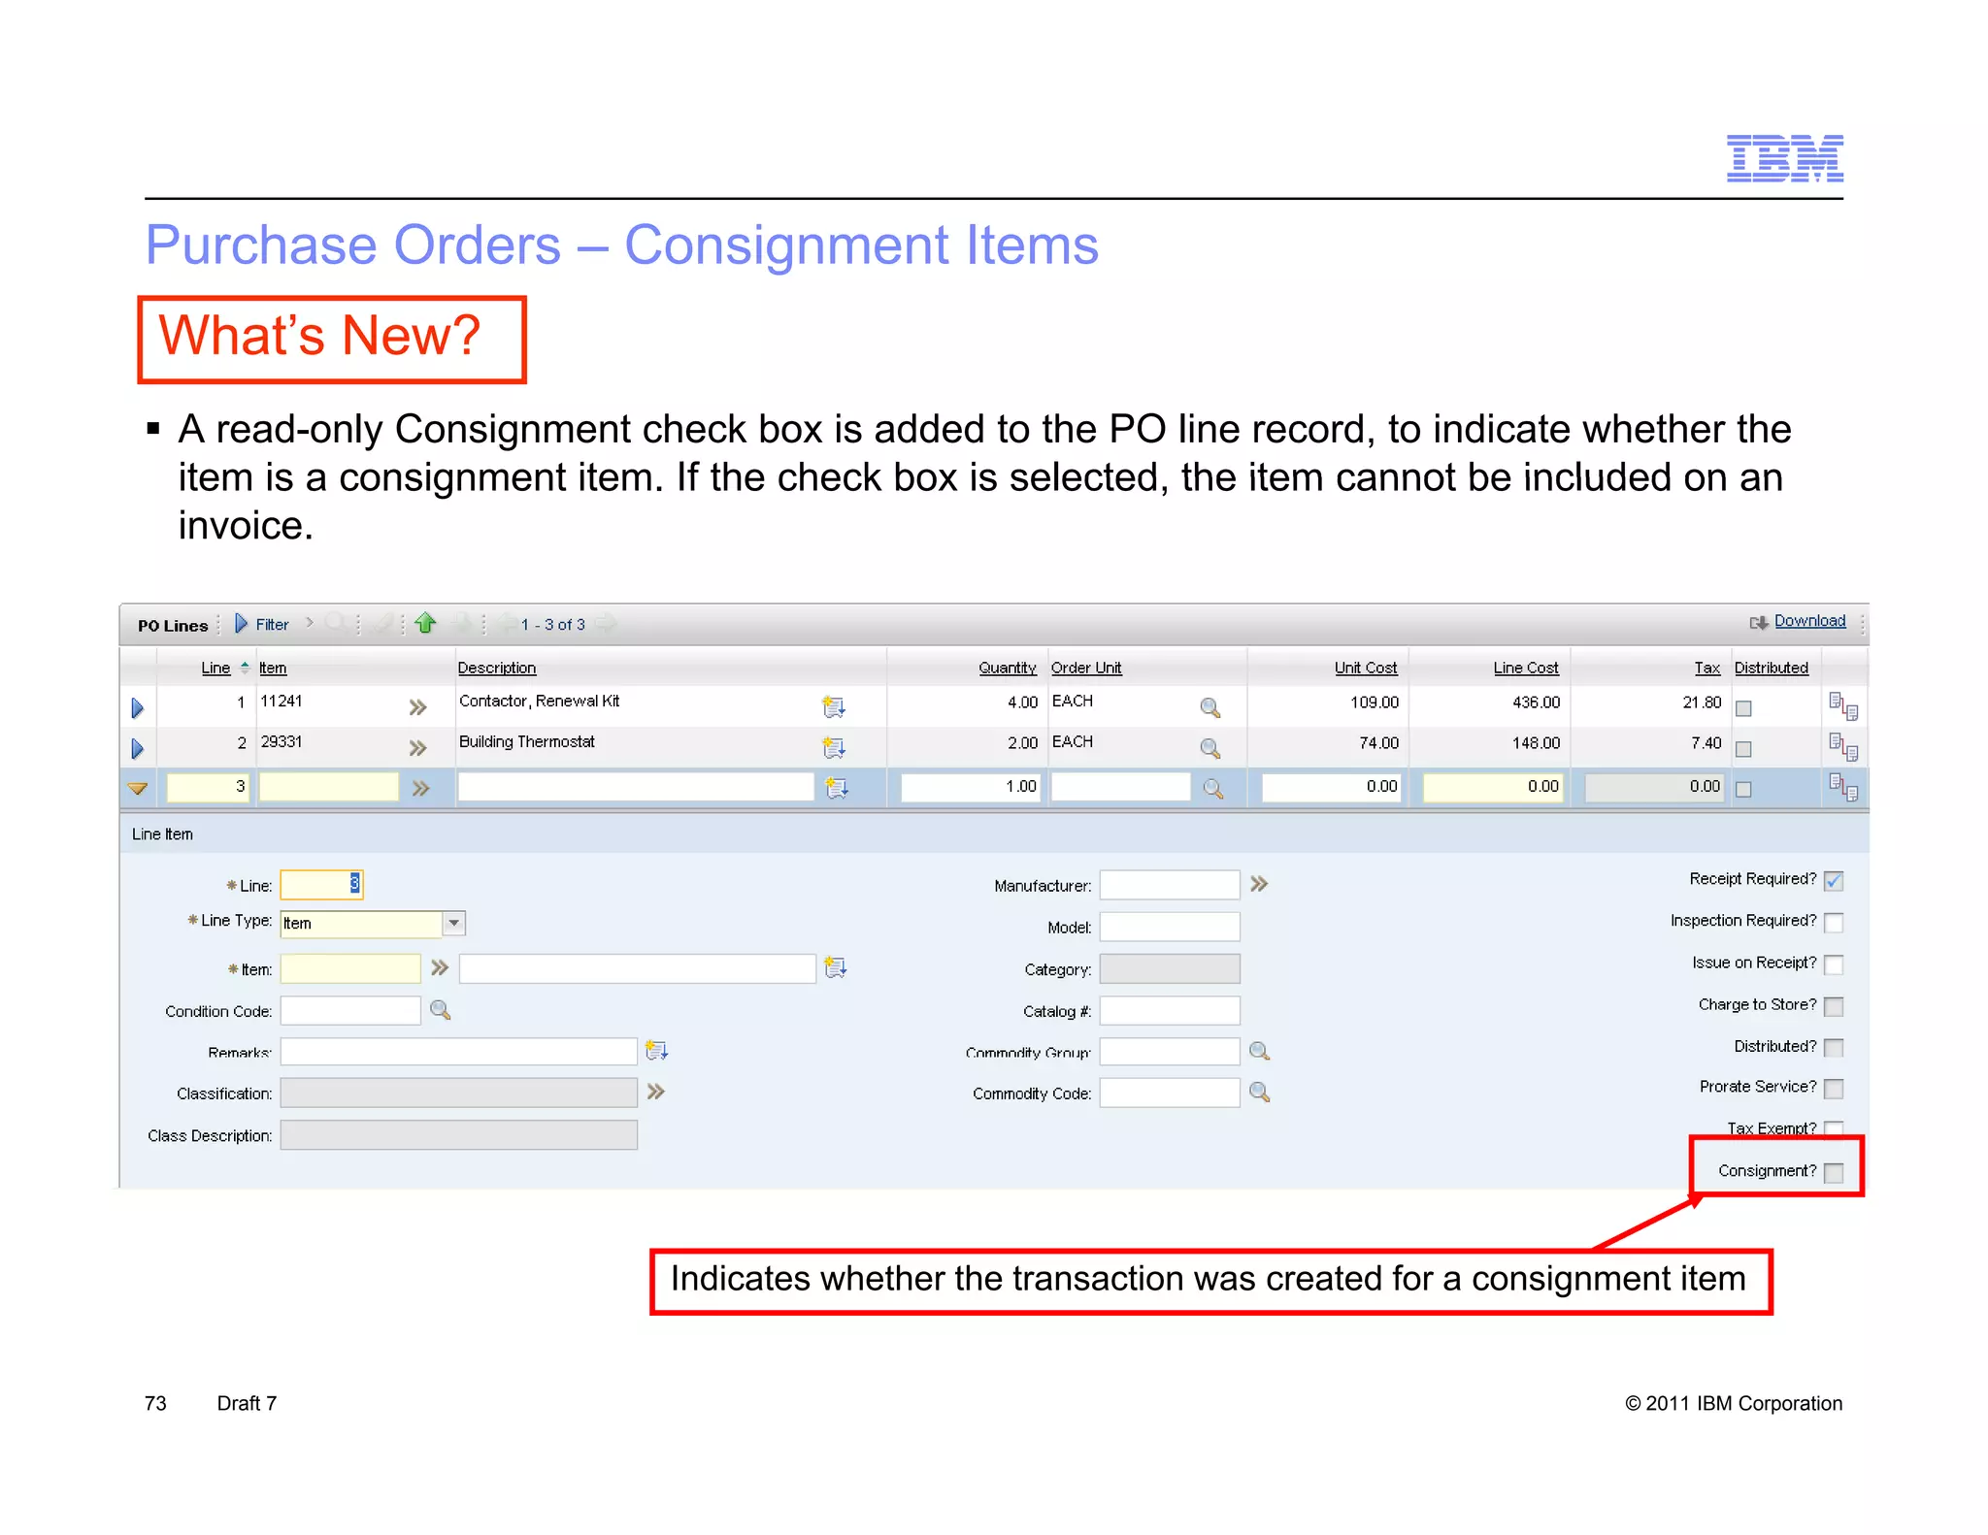Click the distribute costs icon on line 2
The width and height of the screenshot is (1988, 1535).
coord(1843,747)
